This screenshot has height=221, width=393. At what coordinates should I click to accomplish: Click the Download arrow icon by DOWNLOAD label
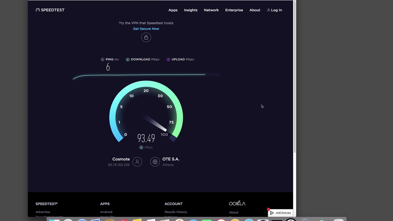128,59
